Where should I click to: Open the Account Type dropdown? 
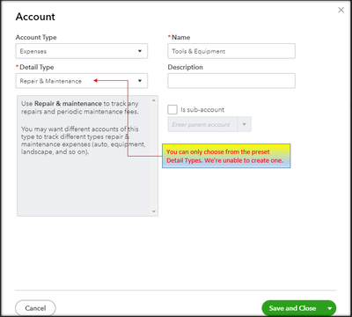pyautogui.click(x=82, y=51)
